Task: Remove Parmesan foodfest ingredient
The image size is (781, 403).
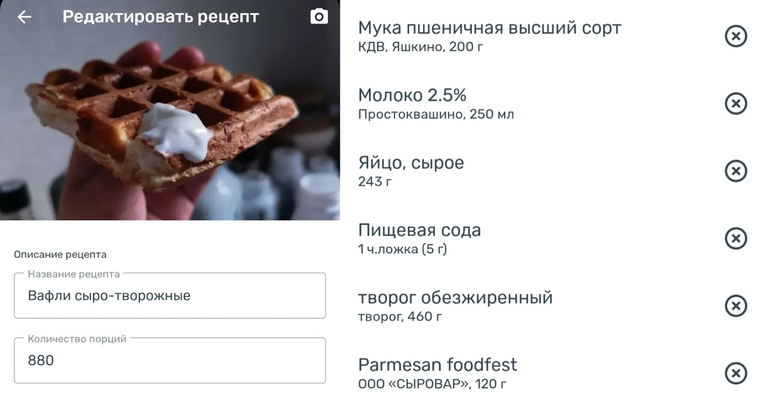Action: [x=735, y=374]
